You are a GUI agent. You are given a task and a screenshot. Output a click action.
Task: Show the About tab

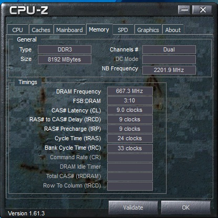pos(173,29)
